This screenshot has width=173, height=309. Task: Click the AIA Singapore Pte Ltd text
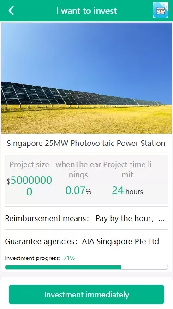[120, 241]
